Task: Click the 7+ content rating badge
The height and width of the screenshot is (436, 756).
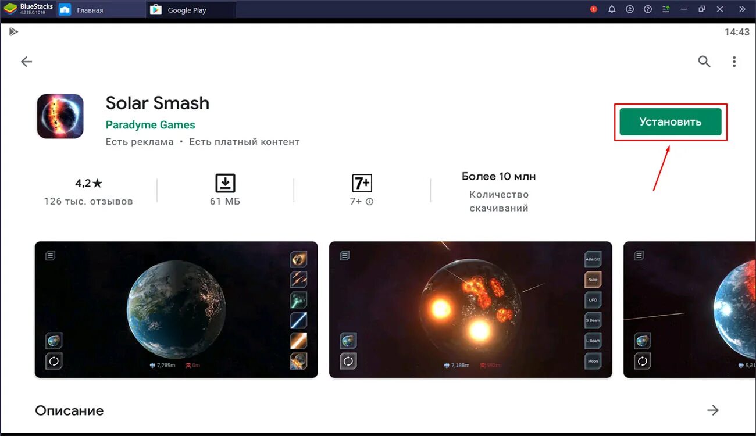Action: (x=362, y=183)
